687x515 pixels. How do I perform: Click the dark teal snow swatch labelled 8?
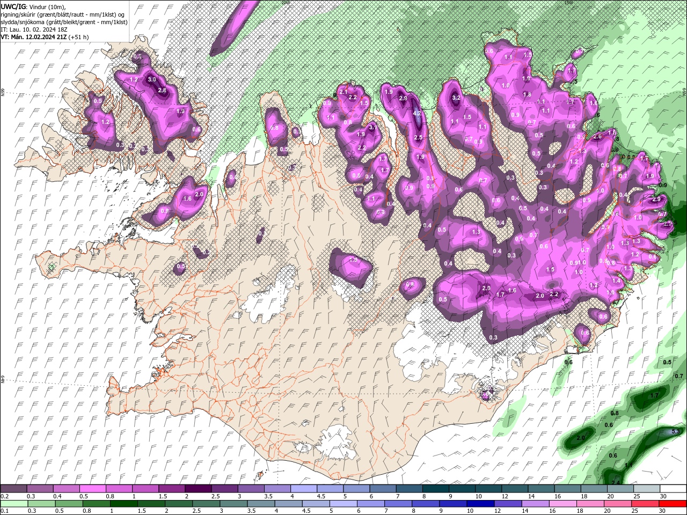(x=436, y=489)
